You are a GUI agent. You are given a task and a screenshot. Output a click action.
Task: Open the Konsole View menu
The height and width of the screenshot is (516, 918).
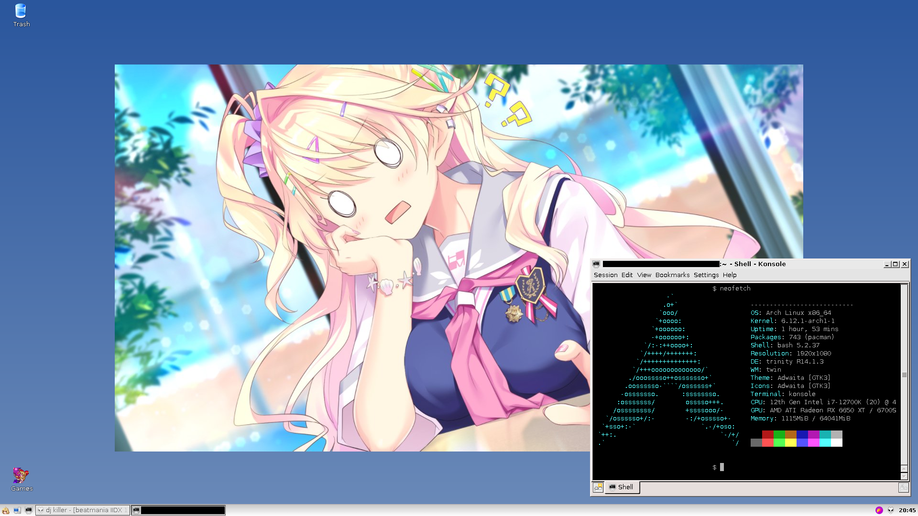(644, 275)
